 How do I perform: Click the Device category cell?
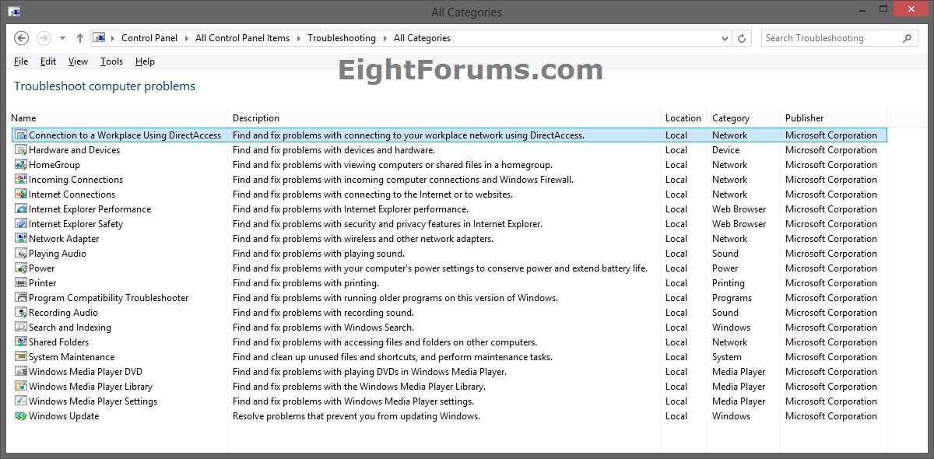(x=726, y=150)
